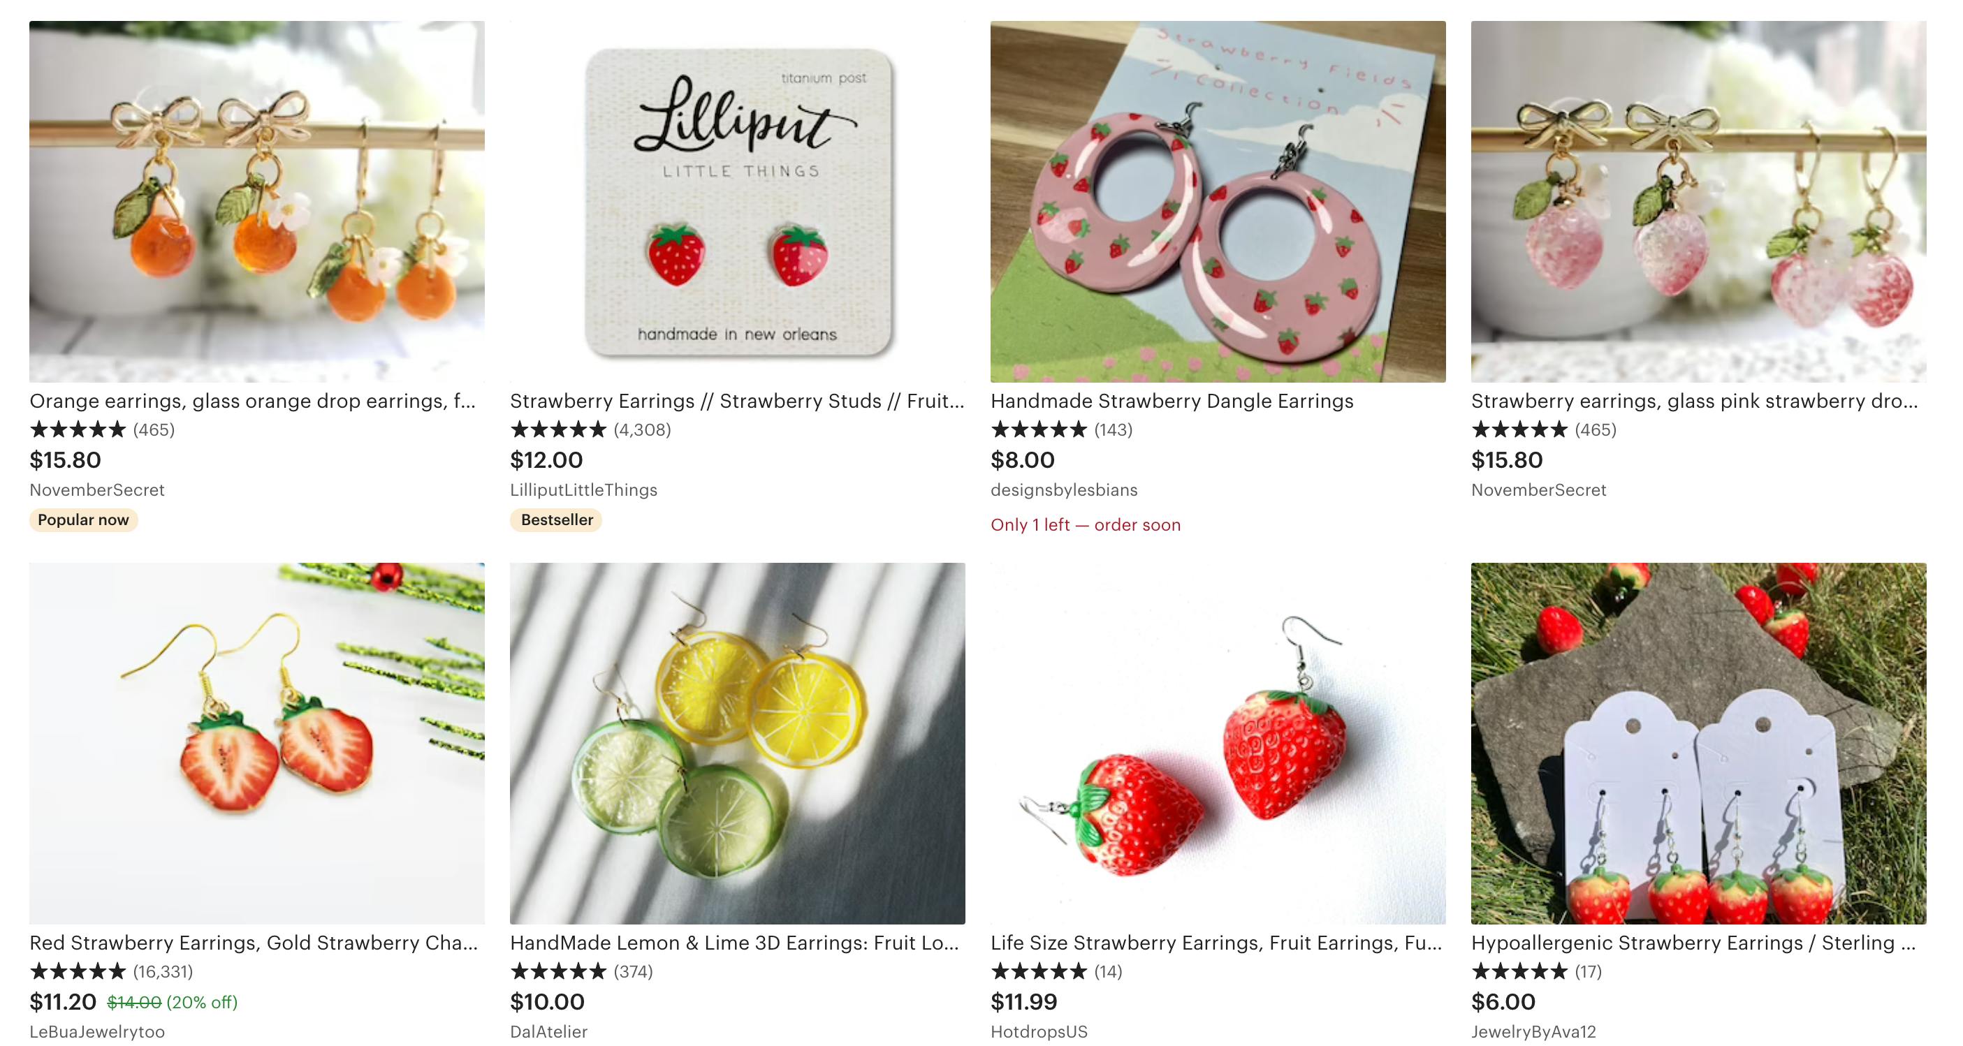Click the lemon and lime earrings photo
The image size is (1963, 1046).
coord(737,743)
